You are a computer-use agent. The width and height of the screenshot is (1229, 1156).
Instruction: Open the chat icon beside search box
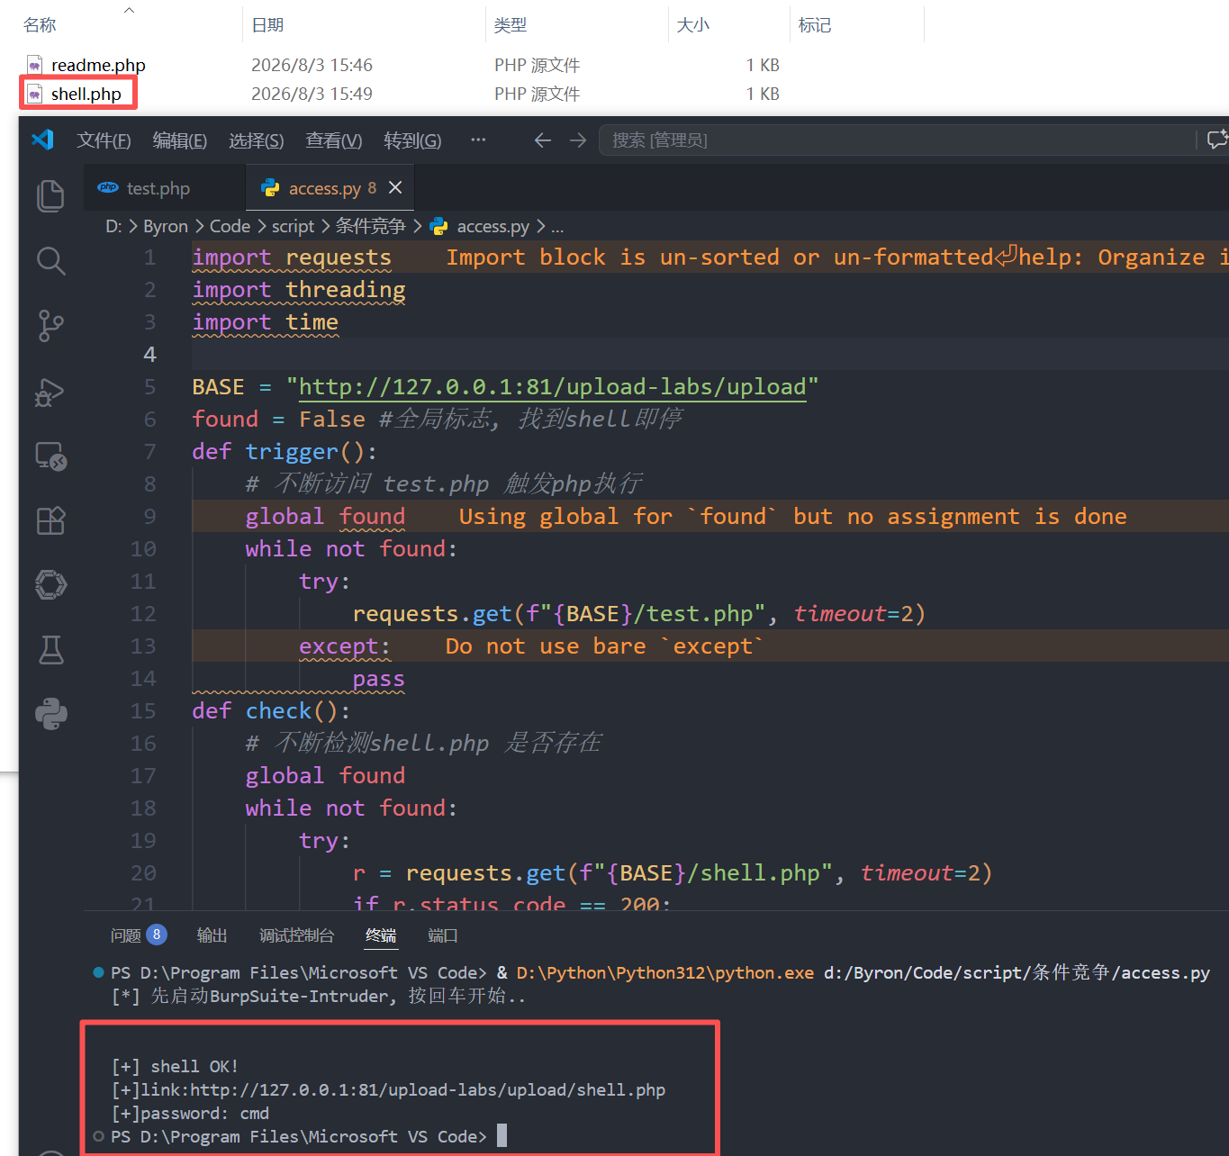1216,140
